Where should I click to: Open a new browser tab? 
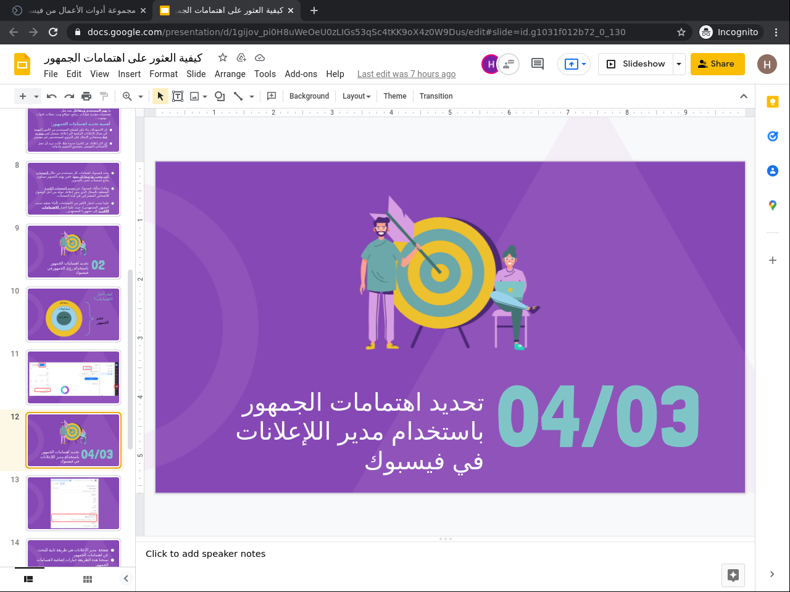(x=314, y=10)
